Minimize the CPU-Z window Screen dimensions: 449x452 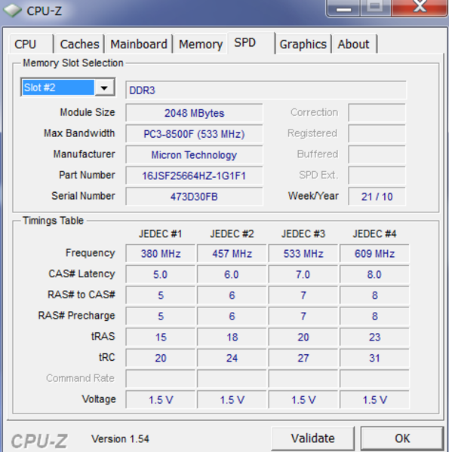tap(343, 8)
